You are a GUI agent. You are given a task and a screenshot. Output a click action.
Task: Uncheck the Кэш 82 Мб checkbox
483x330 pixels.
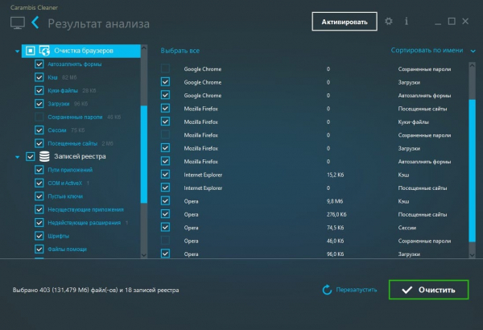tap(39, 77)
